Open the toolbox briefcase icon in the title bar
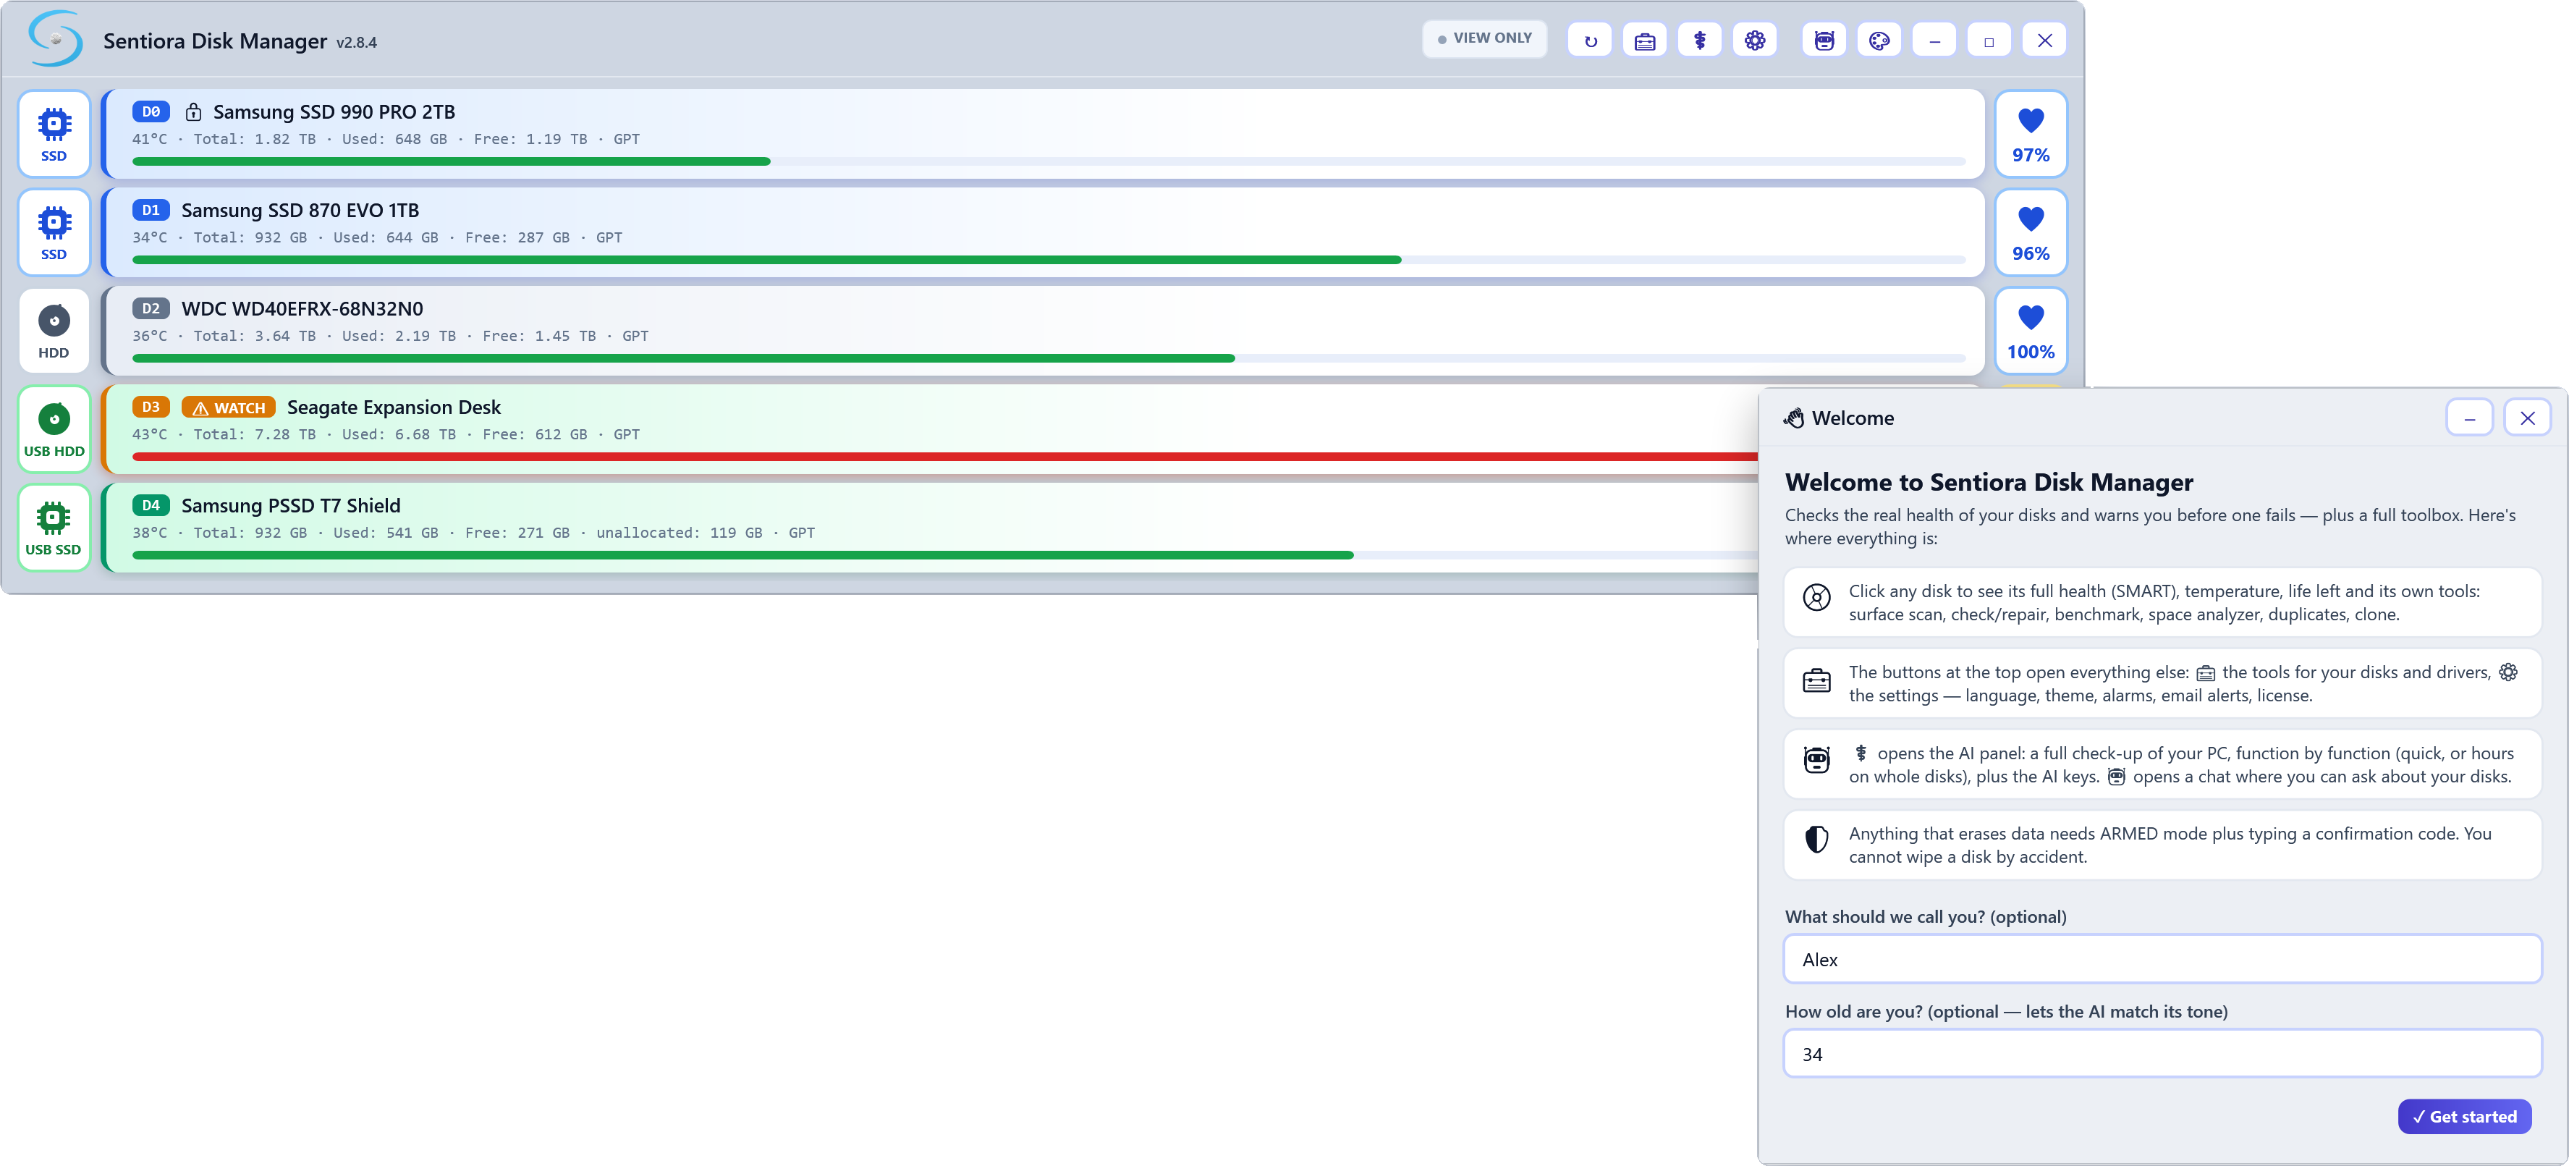The image size is (2569, 1166). click(x=1644, y=41)
